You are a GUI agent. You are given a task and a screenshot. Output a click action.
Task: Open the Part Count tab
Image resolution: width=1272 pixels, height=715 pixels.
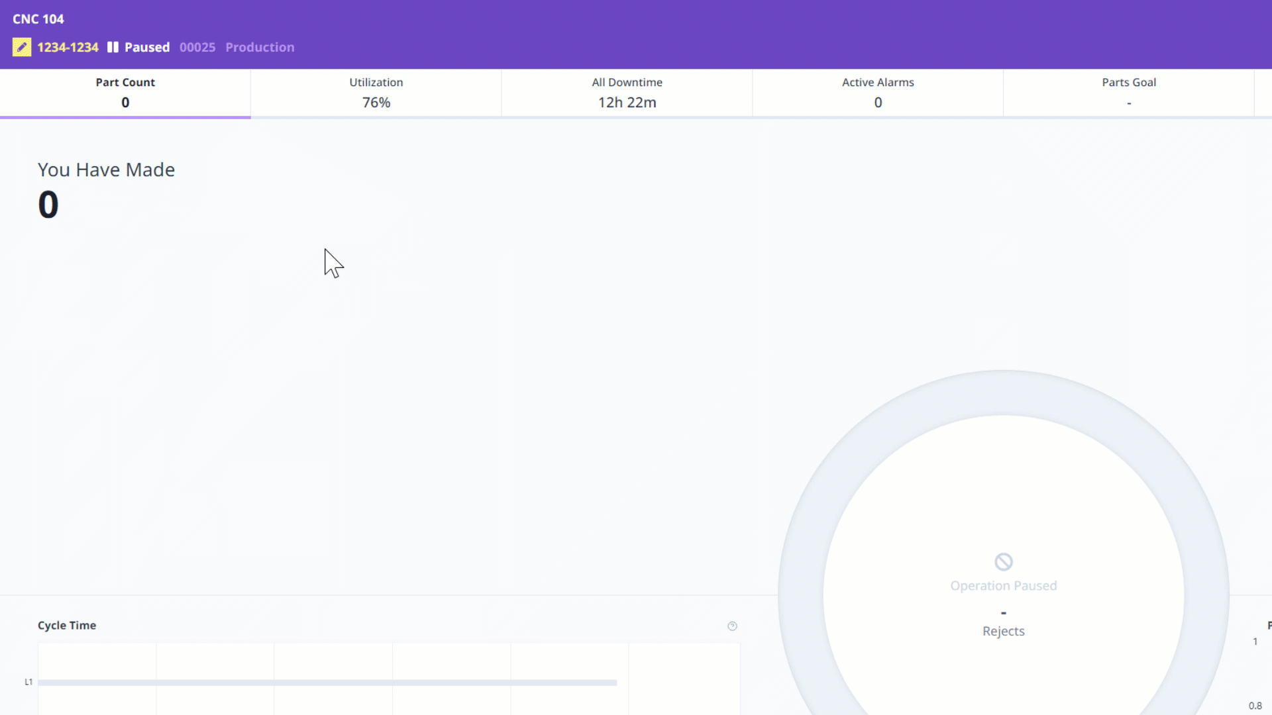(x=125, y=93)
